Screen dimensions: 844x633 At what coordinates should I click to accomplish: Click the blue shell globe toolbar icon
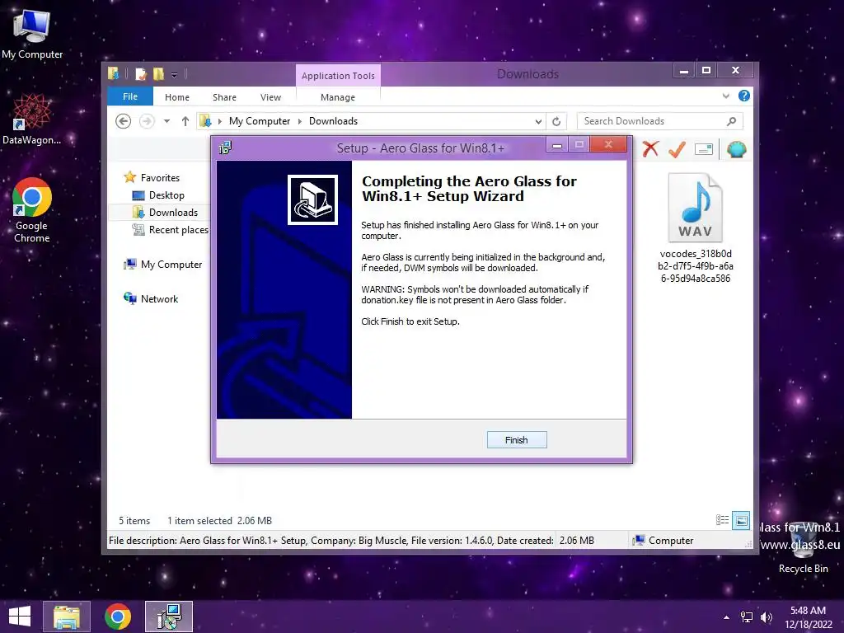click(x=736, y=149)
